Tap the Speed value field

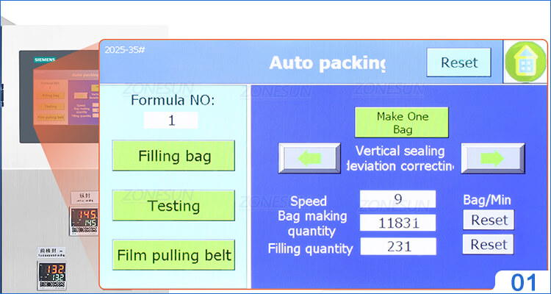click(x=397, y=199)
